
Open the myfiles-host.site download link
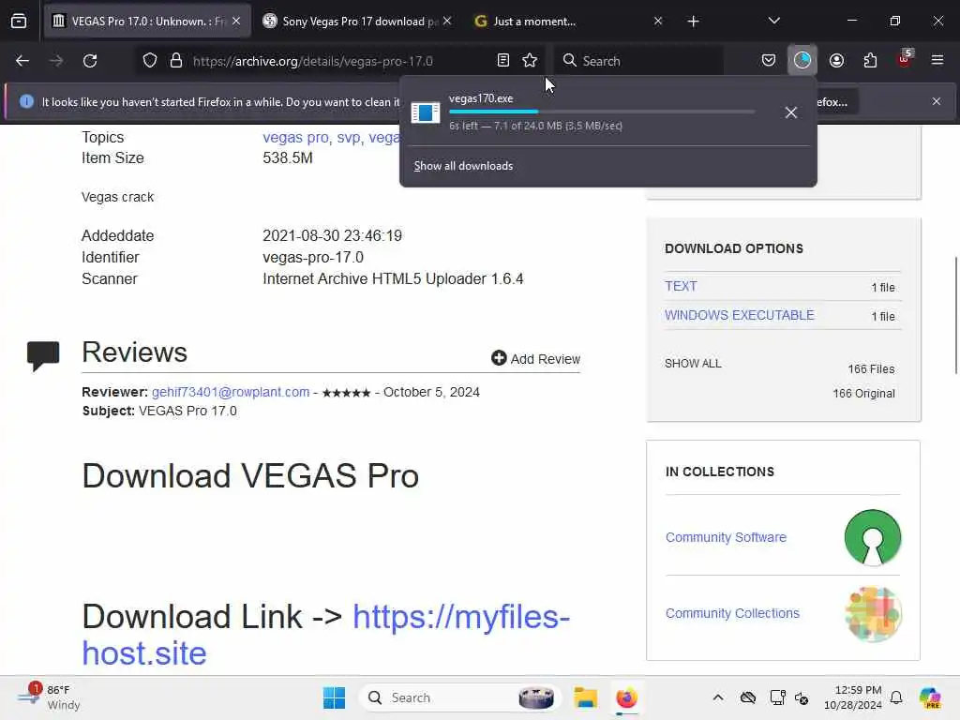pyautogui.click(x=326, y=635)
